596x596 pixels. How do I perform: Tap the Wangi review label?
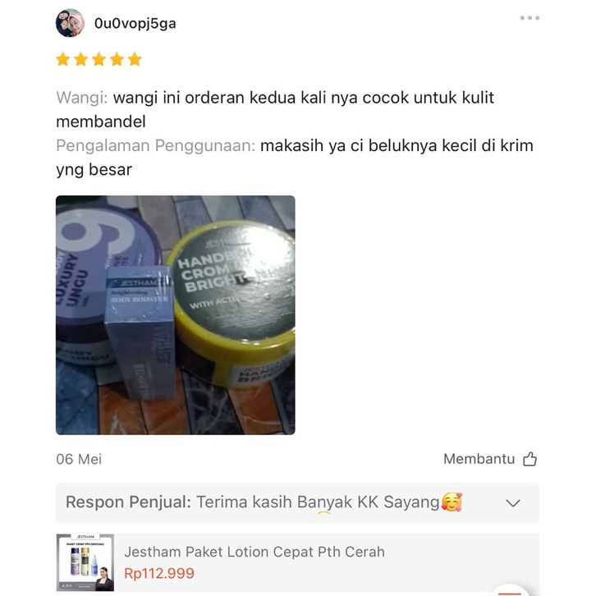point(82,98)
